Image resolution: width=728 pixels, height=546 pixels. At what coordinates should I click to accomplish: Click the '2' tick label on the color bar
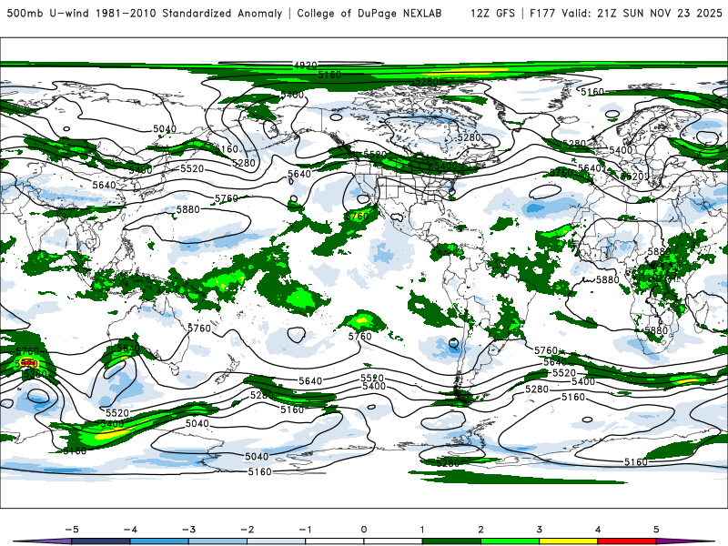pos(480,530)
